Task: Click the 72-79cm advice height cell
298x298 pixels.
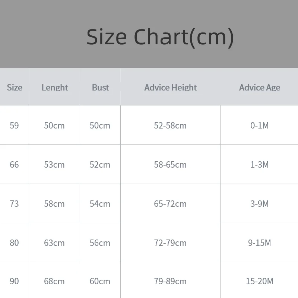Action: tap(170, 243)
